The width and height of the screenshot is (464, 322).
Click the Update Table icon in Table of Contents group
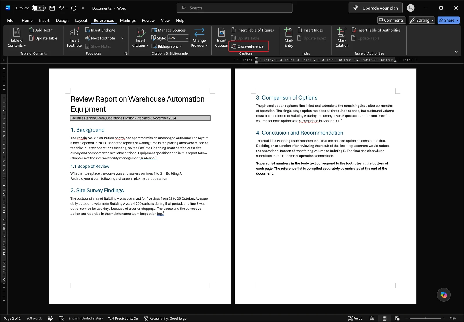click(31, 38)
